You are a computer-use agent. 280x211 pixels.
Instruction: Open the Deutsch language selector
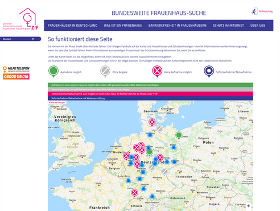20,39
